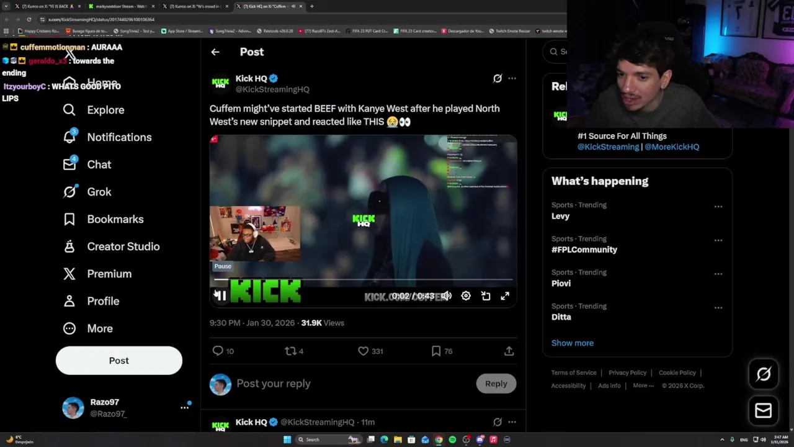The image size is (794, 447).
Task: Enter fullscreen on the video player
Action: tap(505, 296)
